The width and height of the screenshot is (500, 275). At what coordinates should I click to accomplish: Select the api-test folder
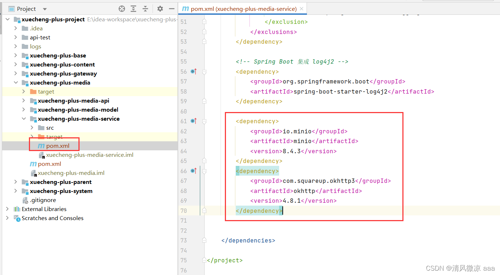click(40, 37)
